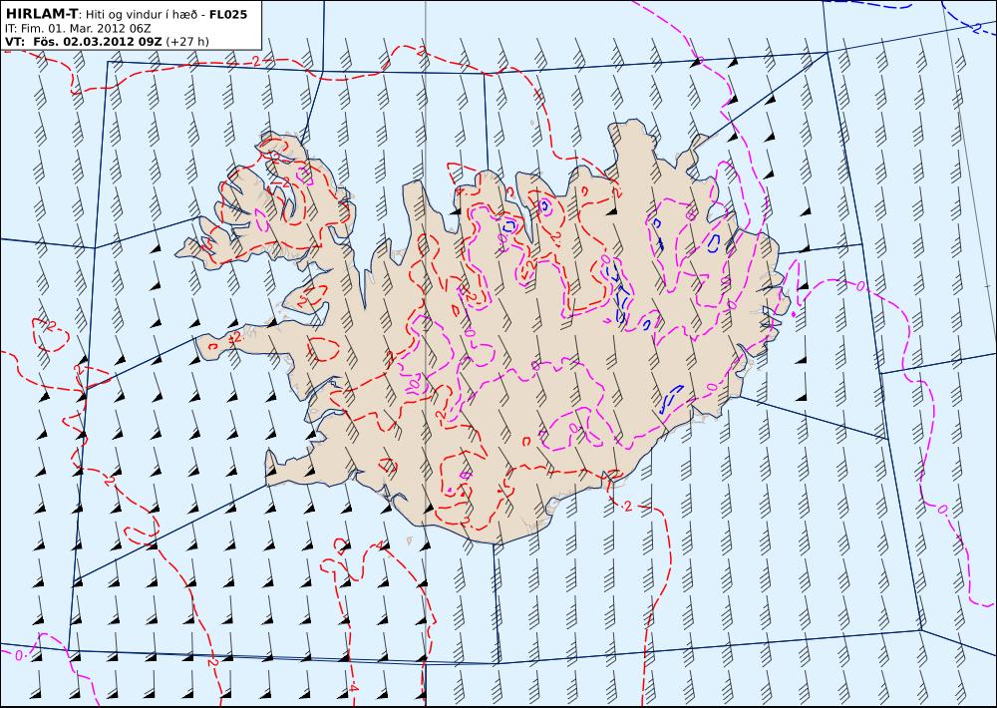Viewport: 997px width, 708px height.
Task: Click the '(+27 h)' forecast offset text
Action: [x=187, y=42]
